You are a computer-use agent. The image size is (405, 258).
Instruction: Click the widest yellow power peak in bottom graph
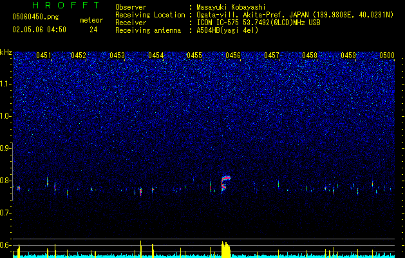225,250
